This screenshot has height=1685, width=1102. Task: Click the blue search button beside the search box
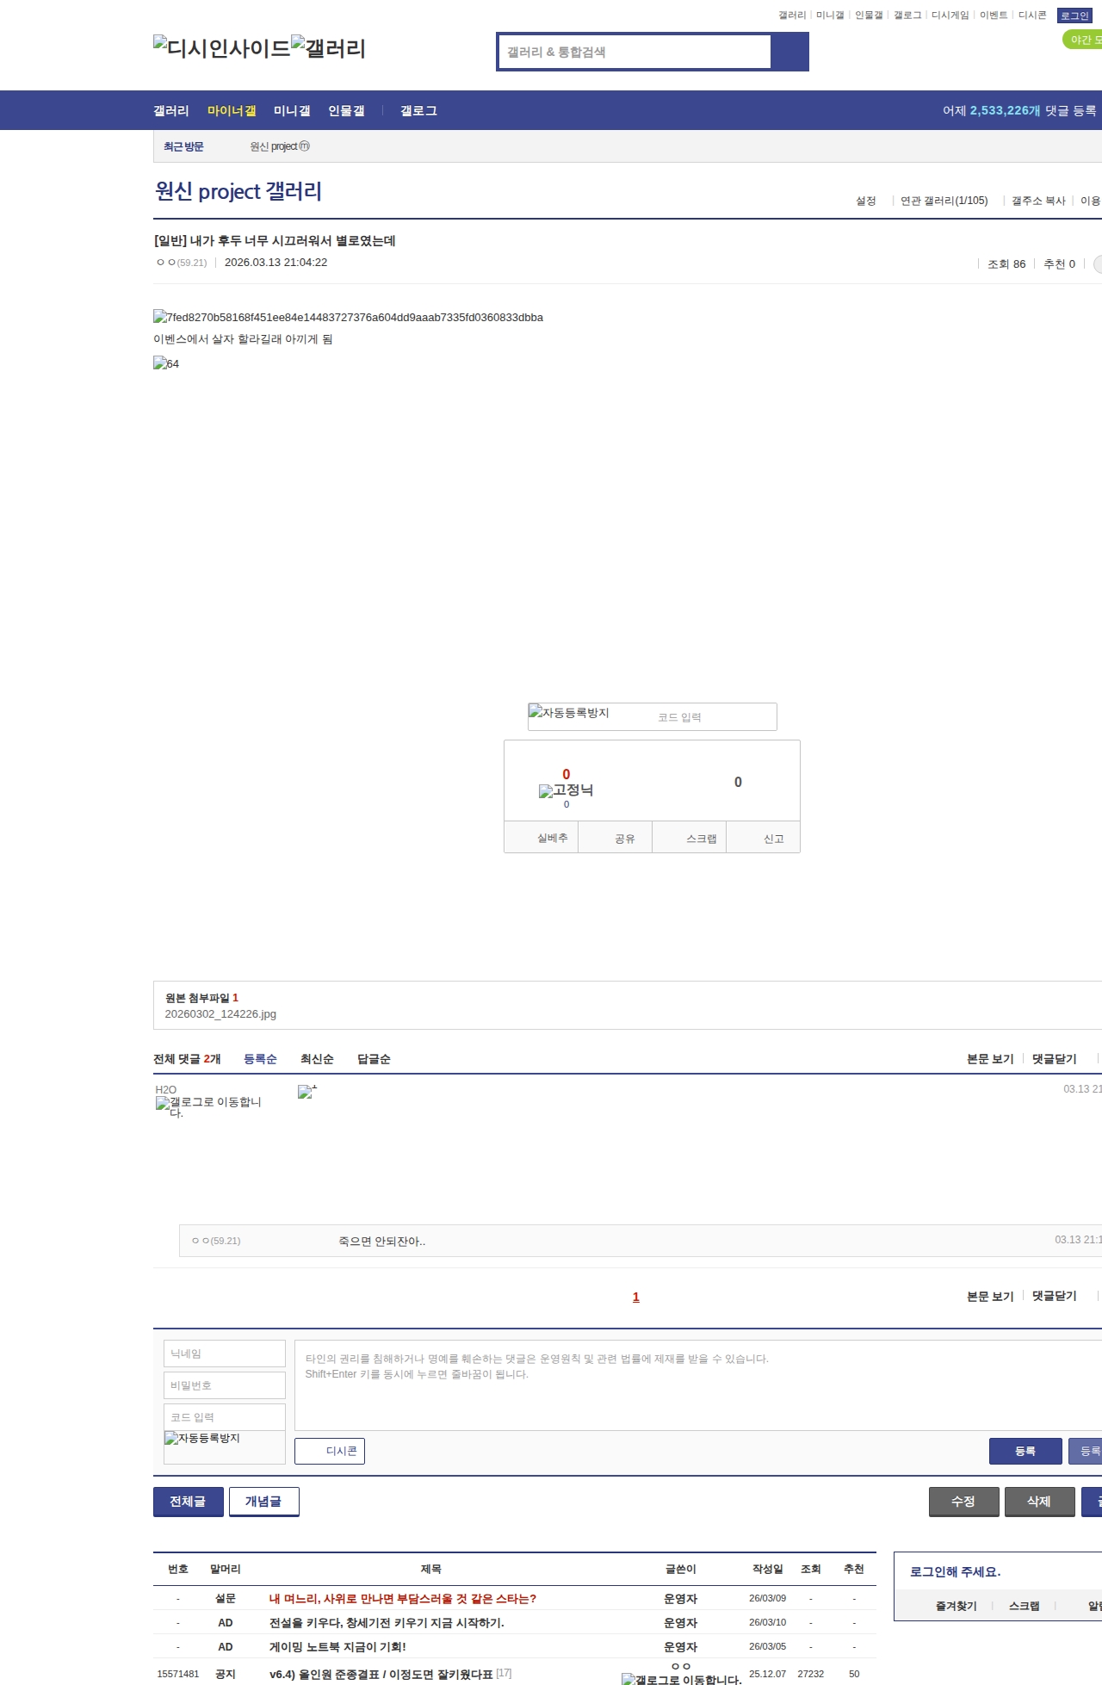789,52
